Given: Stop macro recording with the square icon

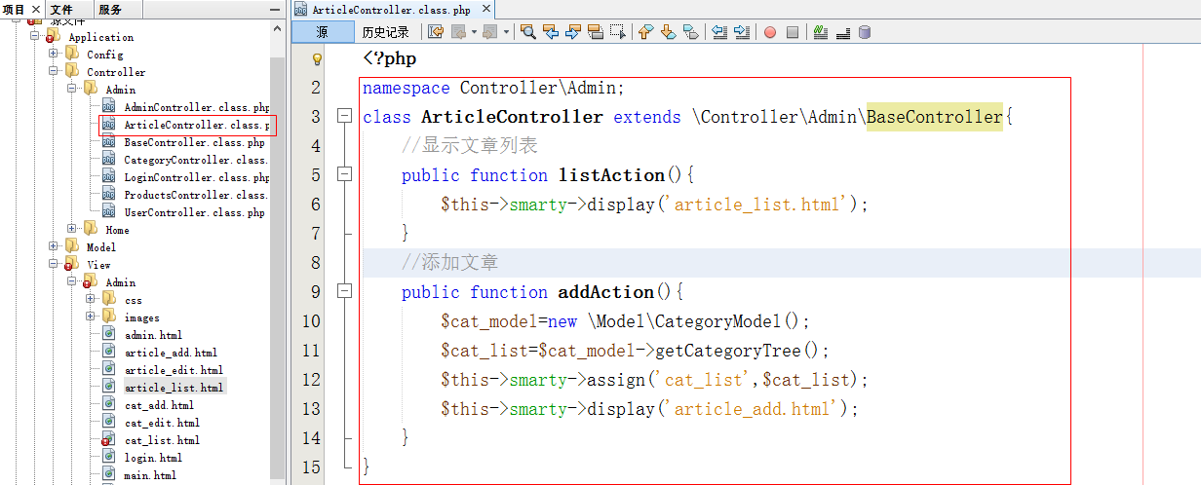Looking at the screenshot, I should coord(793,32).
